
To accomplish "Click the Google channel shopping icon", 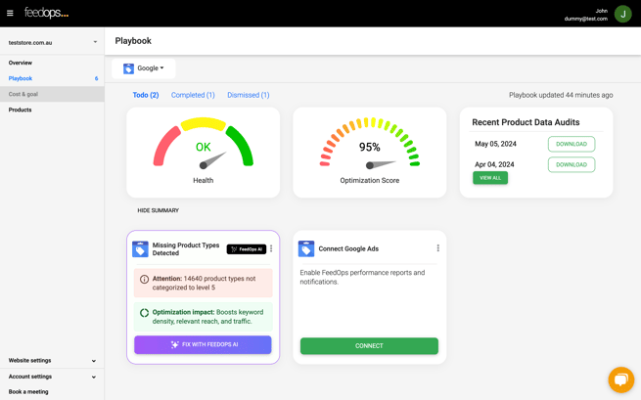I will [129, 68].
